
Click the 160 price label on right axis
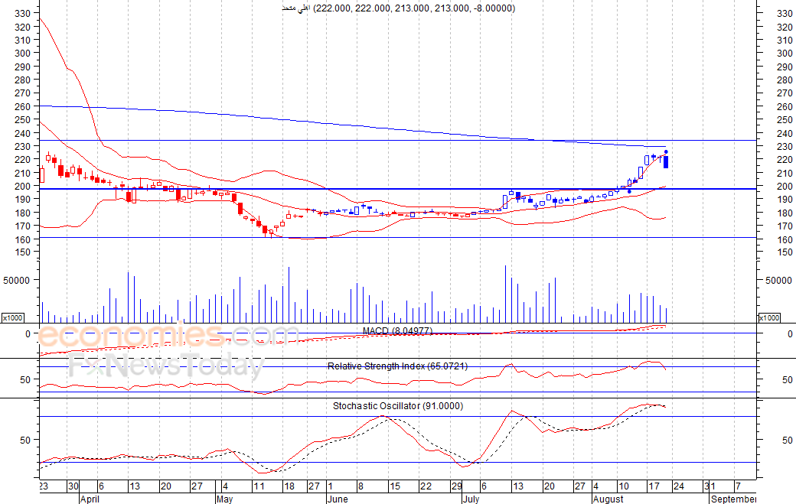click(x=785, y=239)
